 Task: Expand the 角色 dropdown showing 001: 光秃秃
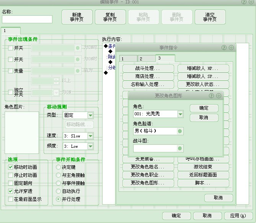[x=180, y=114]
